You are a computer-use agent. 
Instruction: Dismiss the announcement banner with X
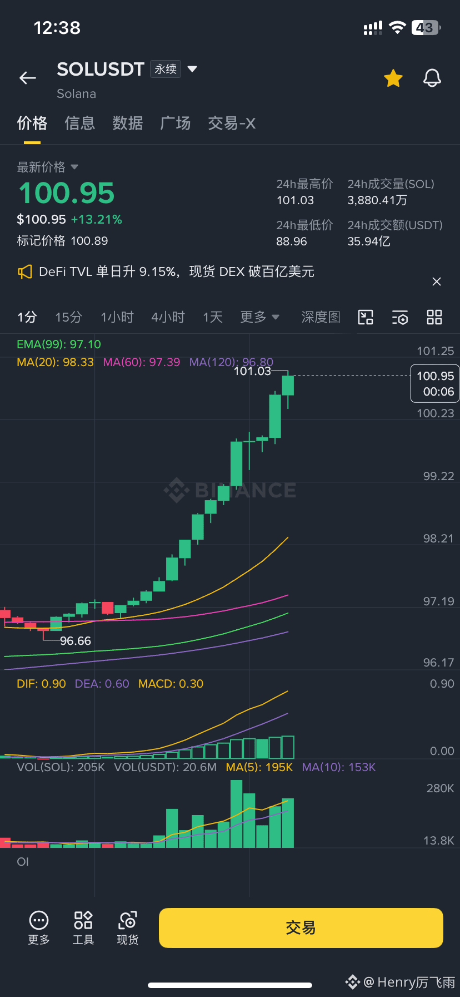click(x=437, y=282)
